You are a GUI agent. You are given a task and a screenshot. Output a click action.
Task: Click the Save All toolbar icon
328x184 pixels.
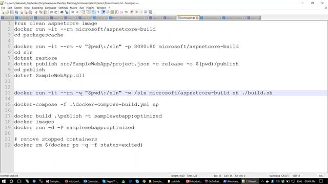[16, 12]
